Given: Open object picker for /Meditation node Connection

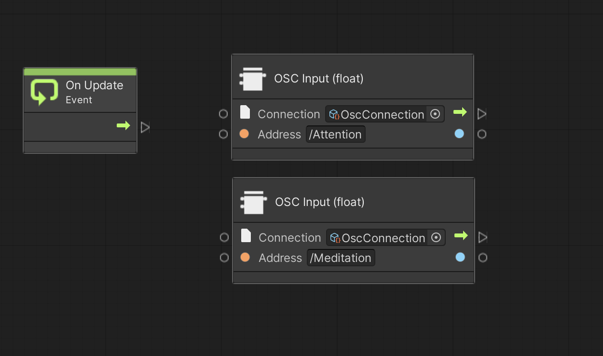Looking at the screenshot, I should 436,238.
